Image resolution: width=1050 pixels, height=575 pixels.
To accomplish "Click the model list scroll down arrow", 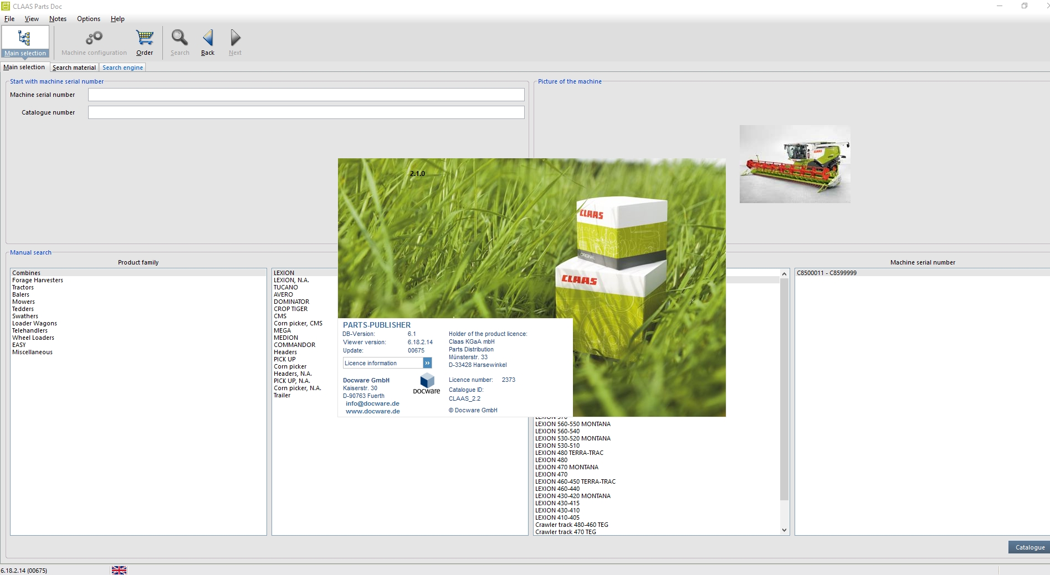I will coord(784,530).
